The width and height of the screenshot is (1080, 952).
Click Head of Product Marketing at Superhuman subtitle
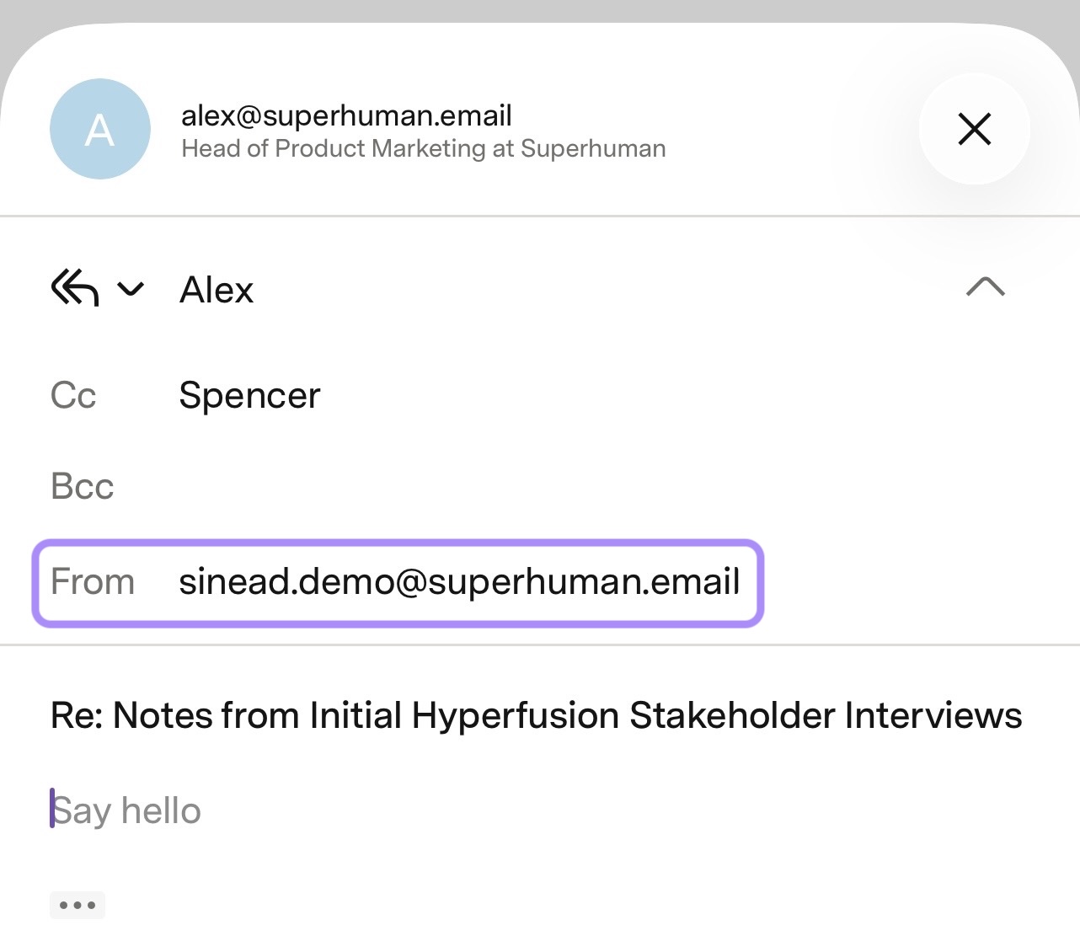(x=424, y=148)
